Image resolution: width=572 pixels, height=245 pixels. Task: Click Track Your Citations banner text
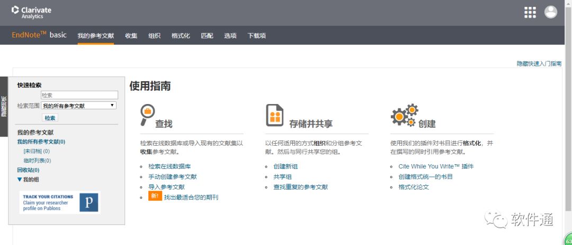[48, 202]
